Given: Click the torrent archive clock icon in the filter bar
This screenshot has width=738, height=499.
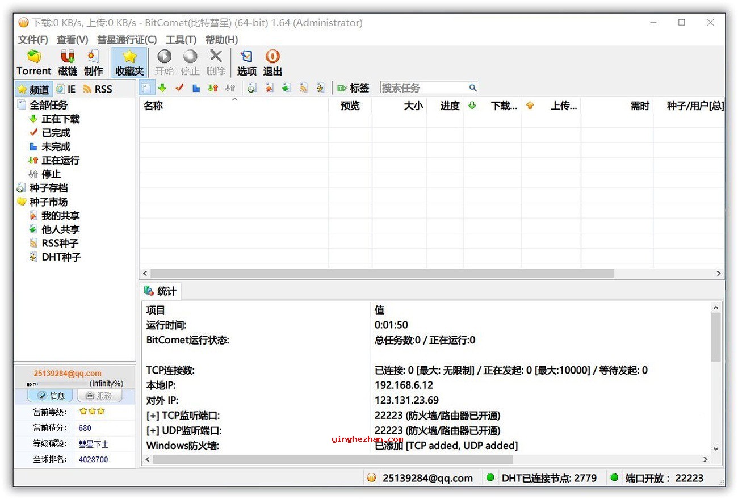Looking at the screenshot, I should (x=251, y=88).
